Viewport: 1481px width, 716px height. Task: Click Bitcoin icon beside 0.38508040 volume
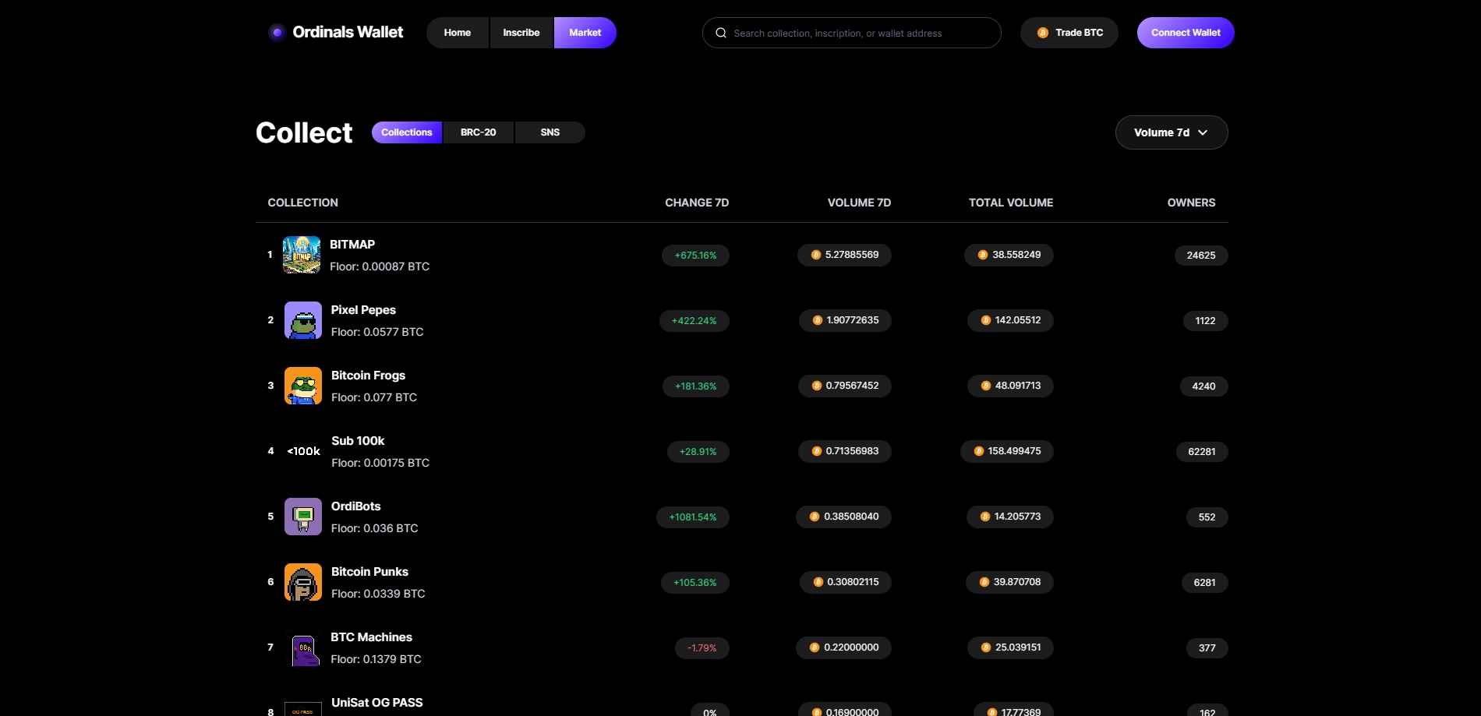click(x=815, y=517)
